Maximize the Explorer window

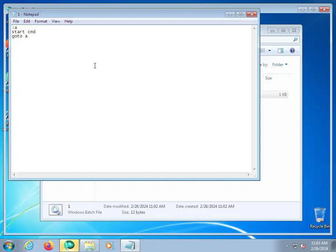(283, 31)
